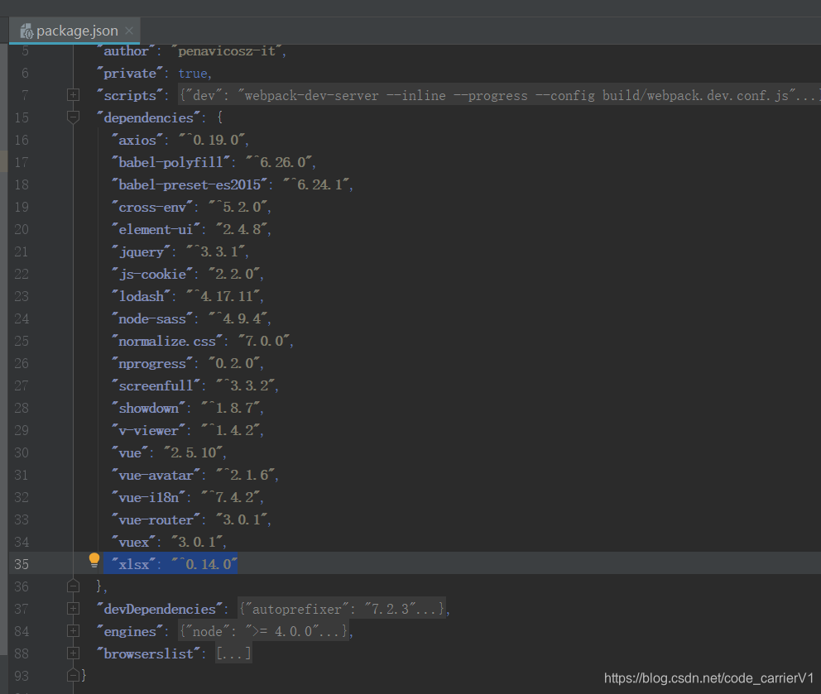821x694 pixels.
Task: Expand the folded devDependencies block
Action: click(x=74, y=608)
